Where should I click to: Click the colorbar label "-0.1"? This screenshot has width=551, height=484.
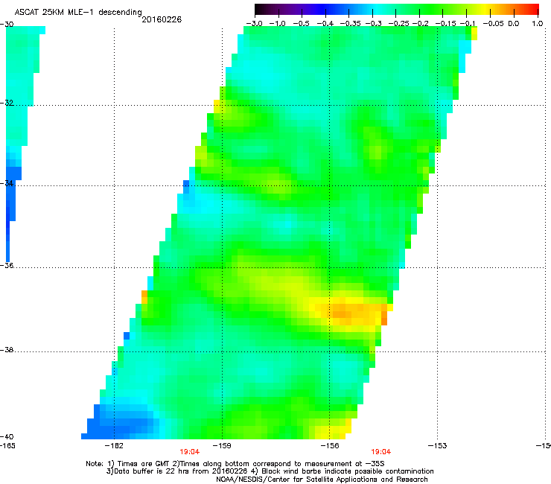[468, 24]
